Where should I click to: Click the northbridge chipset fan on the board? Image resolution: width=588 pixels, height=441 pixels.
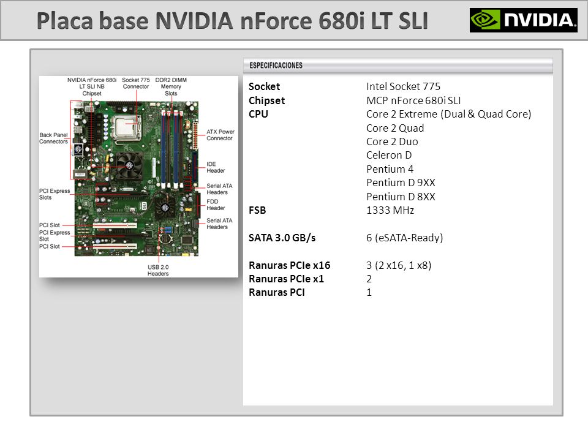tap(129, 165)
